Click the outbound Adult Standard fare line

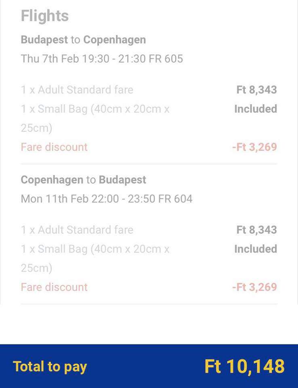pyautogui.click(x=77, y=90)
